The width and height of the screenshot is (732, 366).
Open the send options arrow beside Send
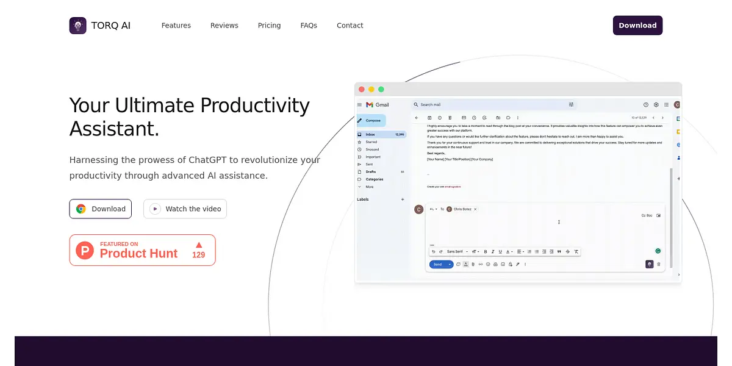(x=450, y=264)
